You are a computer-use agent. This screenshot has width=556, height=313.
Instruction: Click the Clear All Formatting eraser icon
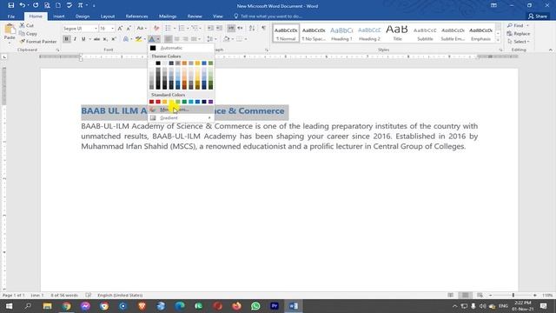156,28
